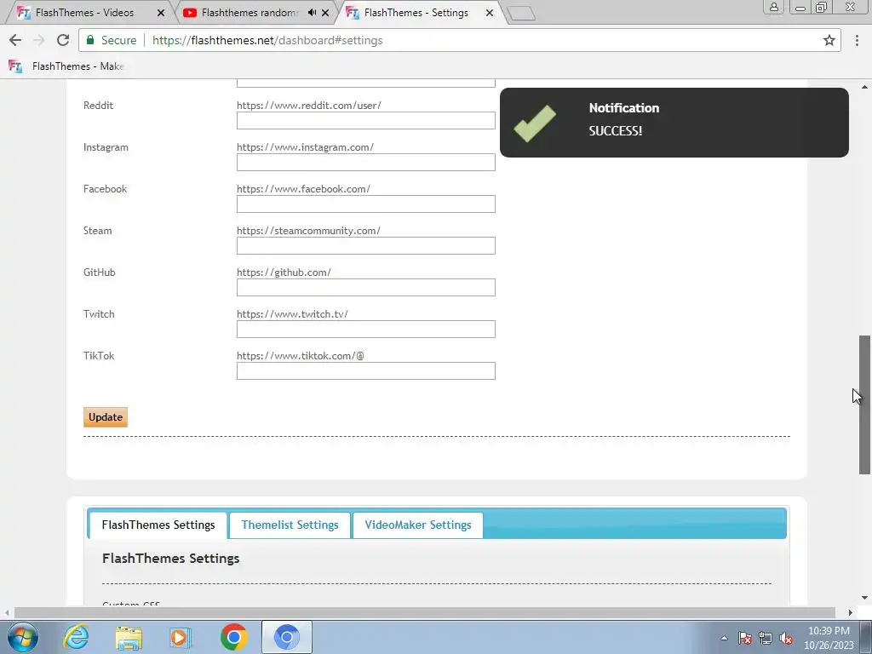Click the vertical scrollbar thumb
The width and height of the screenshot is (872, 654).
[x=865, y=404]
